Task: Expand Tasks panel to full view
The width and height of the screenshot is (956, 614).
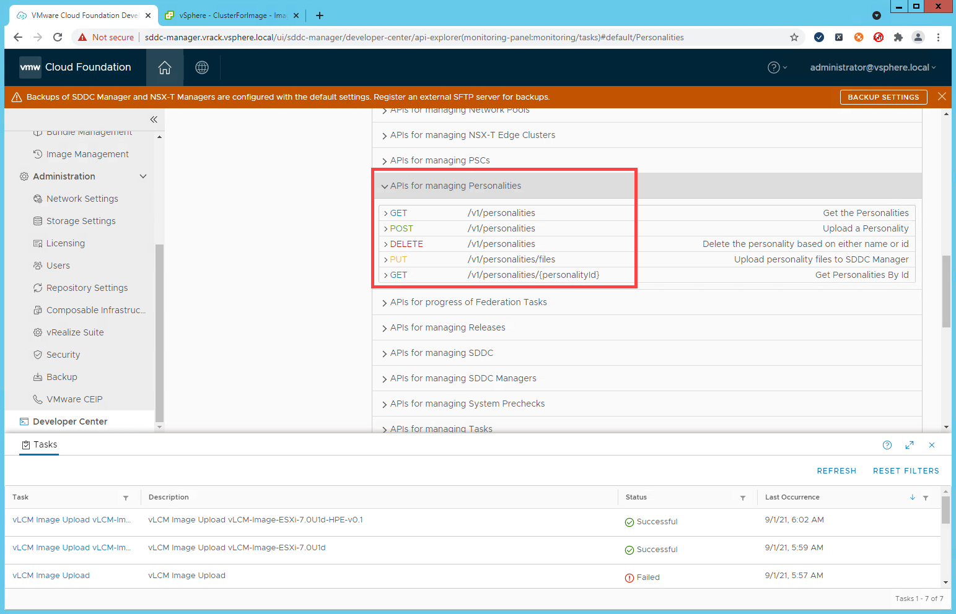Action: click(x=910, y=445)
